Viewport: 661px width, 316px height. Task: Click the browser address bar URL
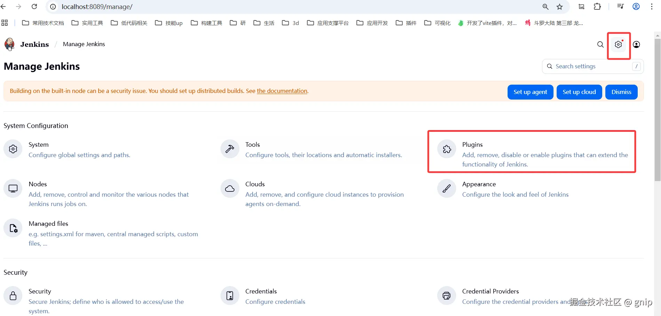(x=97, y=7)
